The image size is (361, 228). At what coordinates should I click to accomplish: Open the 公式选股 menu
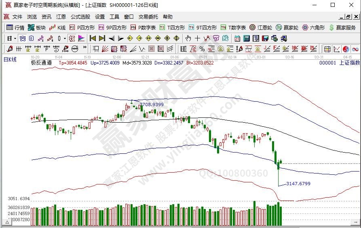click(x=80, y=17)
